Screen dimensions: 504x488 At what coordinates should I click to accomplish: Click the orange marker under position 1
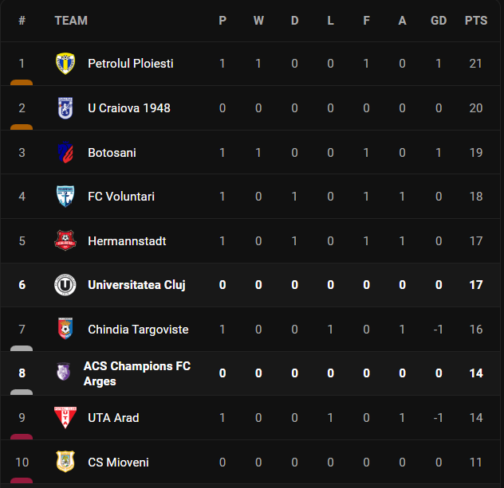coord(22,82)
